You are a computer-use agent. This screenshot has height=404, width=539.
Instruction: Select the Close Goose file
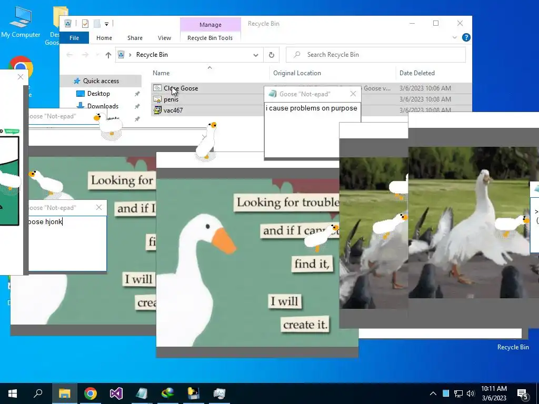click(181, 88)
